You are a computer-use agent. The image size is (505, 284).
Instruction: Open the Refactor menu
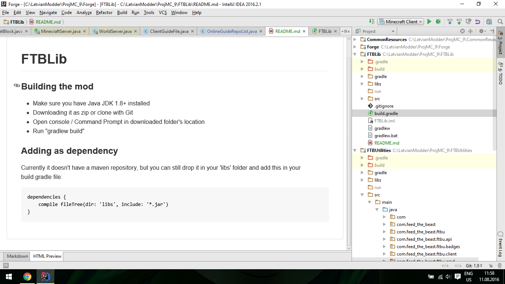point(104,13)
